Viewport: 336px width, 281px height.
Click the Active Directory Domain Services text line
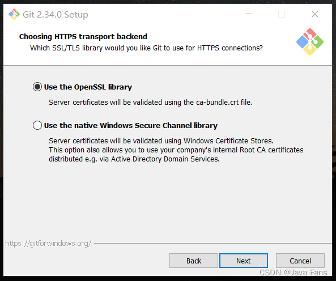point(134,159)
